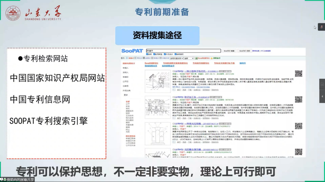Screen dimensions: 325x182
Task: Open QR code for 一种夜光垃圾箱
Action: point(298,126)
